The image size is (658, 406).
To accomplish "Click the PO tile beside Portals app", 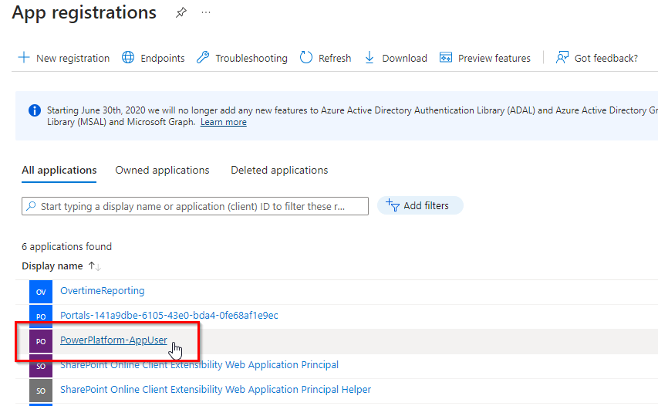I will 41,316.
